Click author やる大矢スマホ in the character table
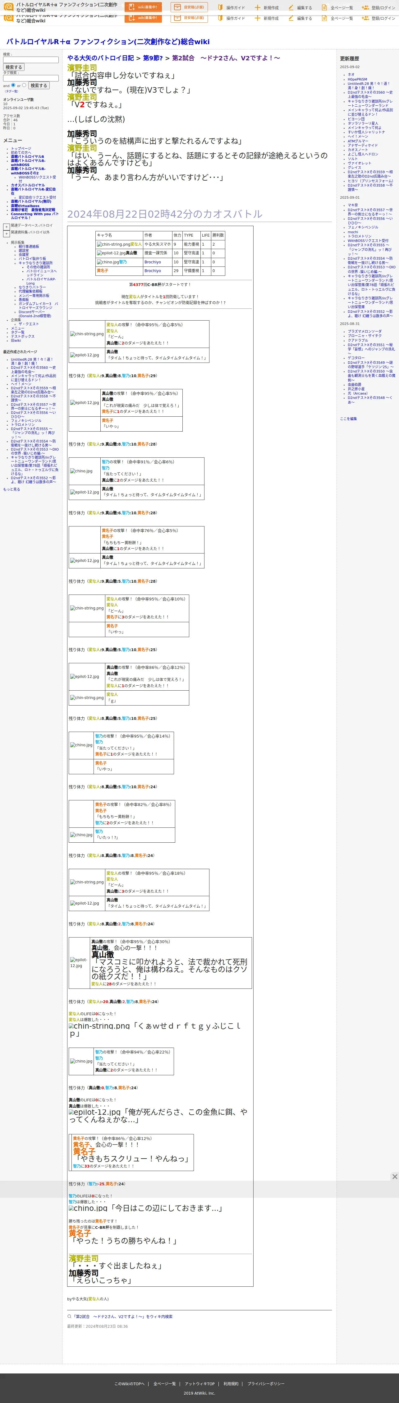Image resolution: width=399 pixels, height=1403 pixels. tap(157, 244)
